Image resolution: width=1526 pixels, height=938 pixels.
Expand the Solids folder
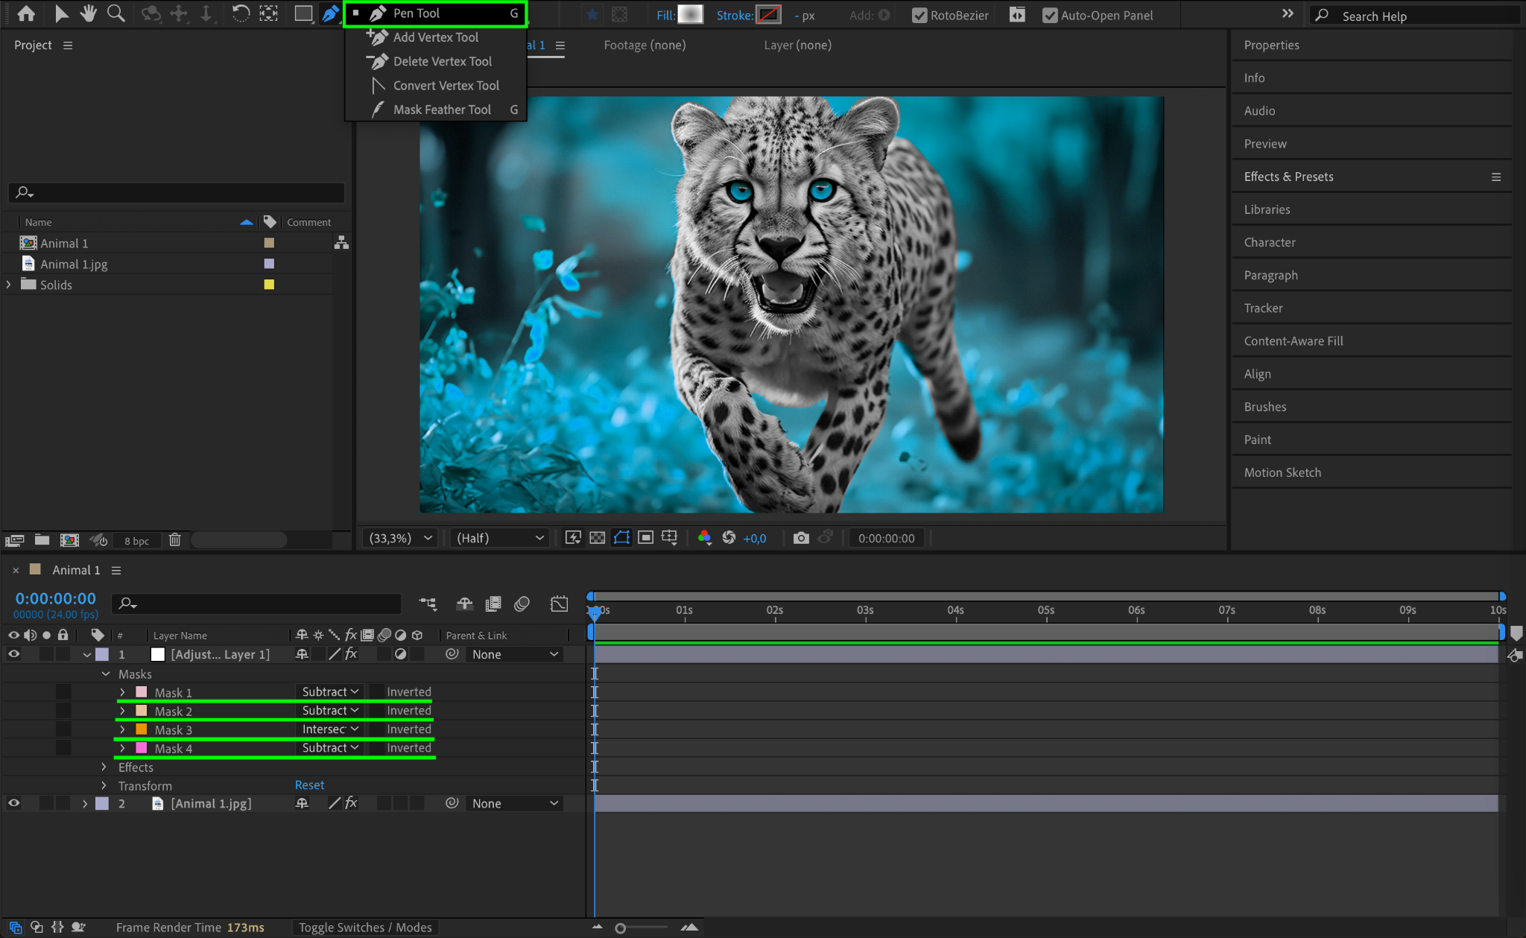click(9, 285)
